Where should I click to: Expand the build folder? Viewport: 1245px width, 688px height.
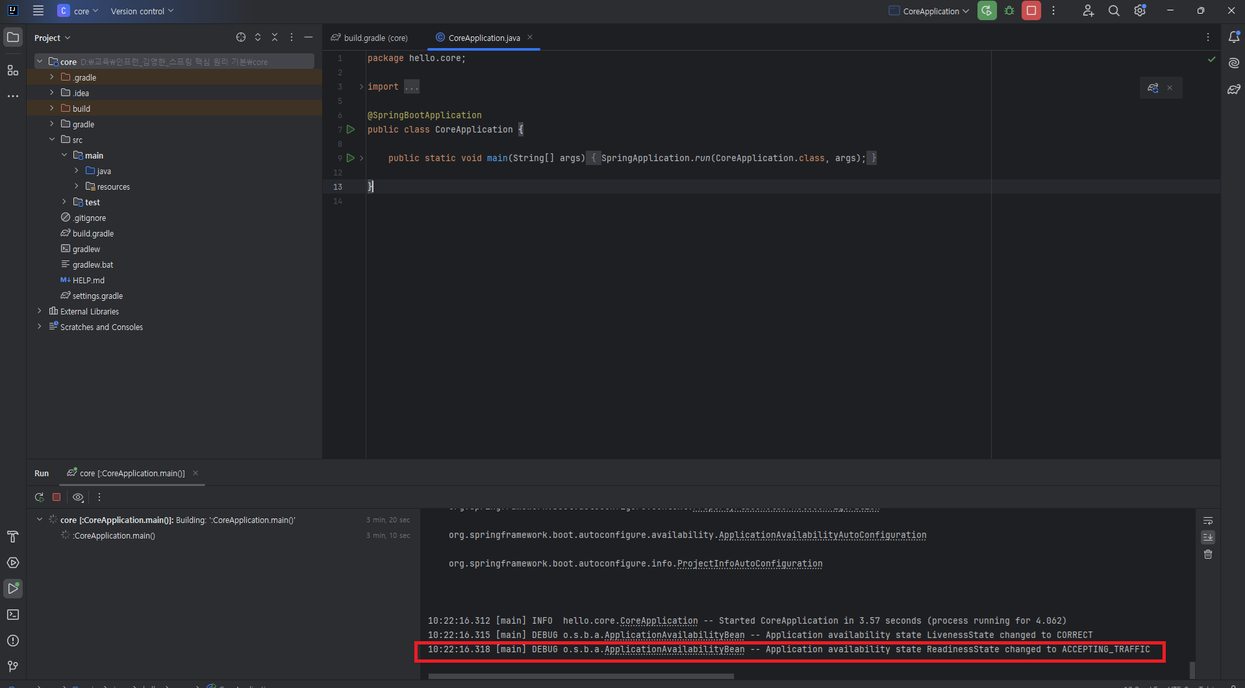[x=52, y=108]
